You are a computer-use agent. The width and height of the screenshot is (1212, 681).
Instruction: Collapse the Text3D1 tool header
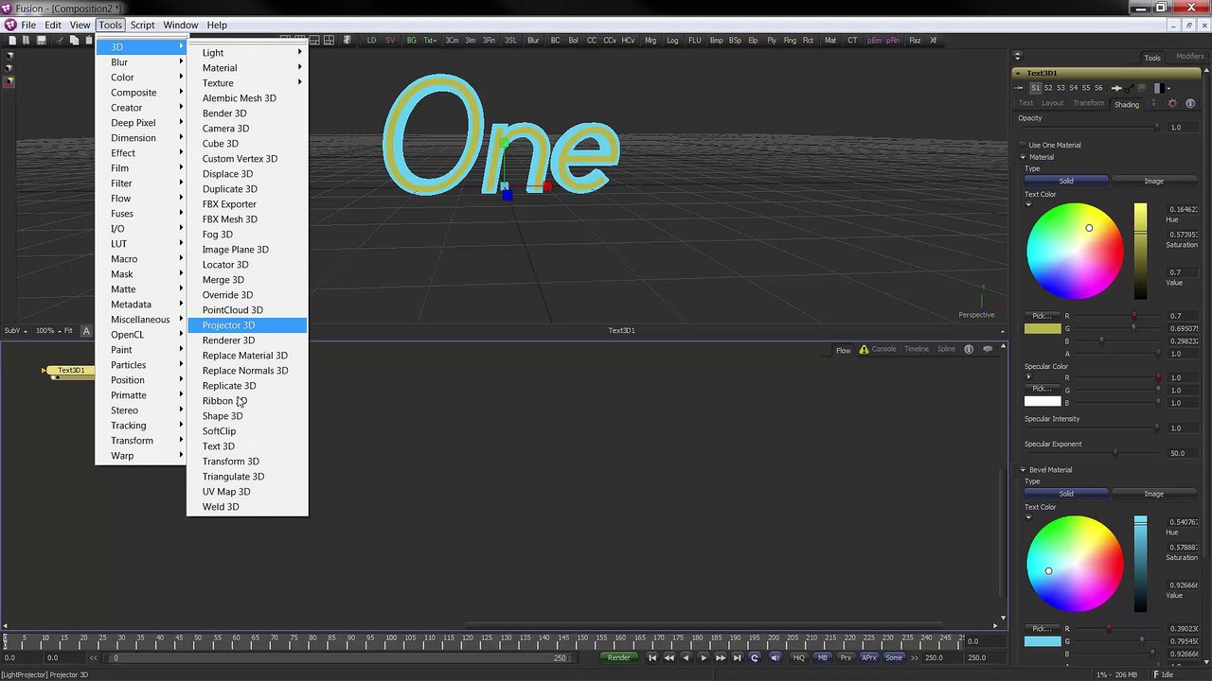coord(1018,73)
